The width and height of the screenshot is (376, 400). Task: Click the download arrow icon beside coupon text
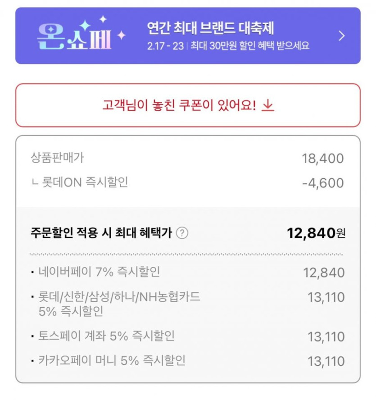[268, 105]
